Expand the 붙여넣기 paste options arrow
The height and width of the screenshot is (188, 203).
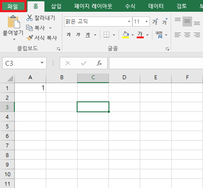[x=14, y=39]
